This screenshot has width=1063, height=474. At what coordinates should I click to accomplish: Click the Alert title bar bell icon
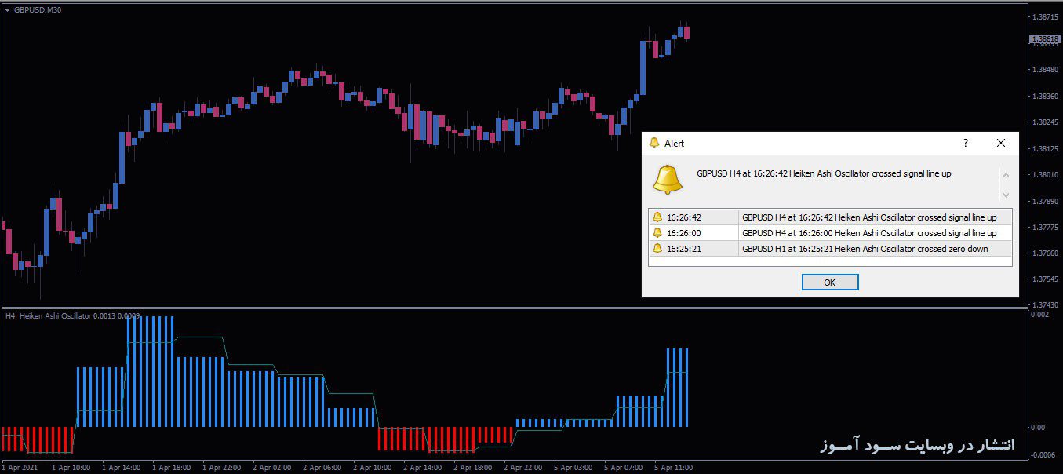(653, 143)
